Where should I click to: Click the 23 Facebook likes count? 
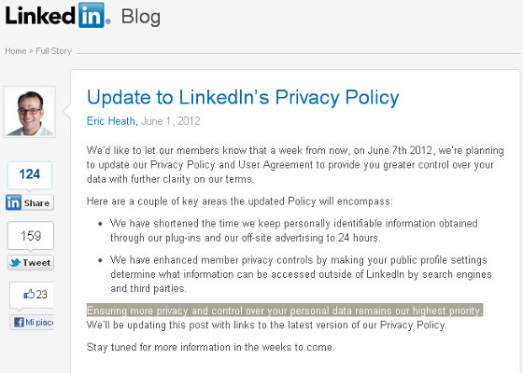point(41,295)
